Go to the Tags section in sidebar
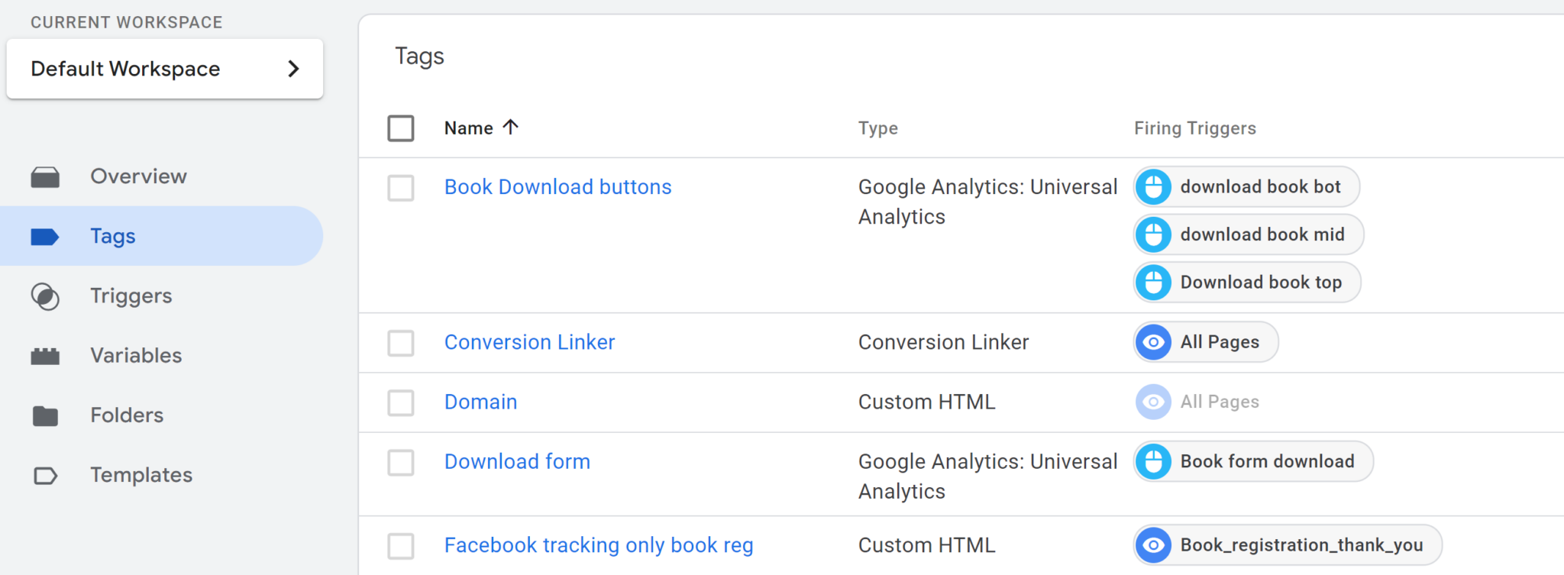Image resolution: width=1564 pixels, height=575 pixels. [113, 236]
